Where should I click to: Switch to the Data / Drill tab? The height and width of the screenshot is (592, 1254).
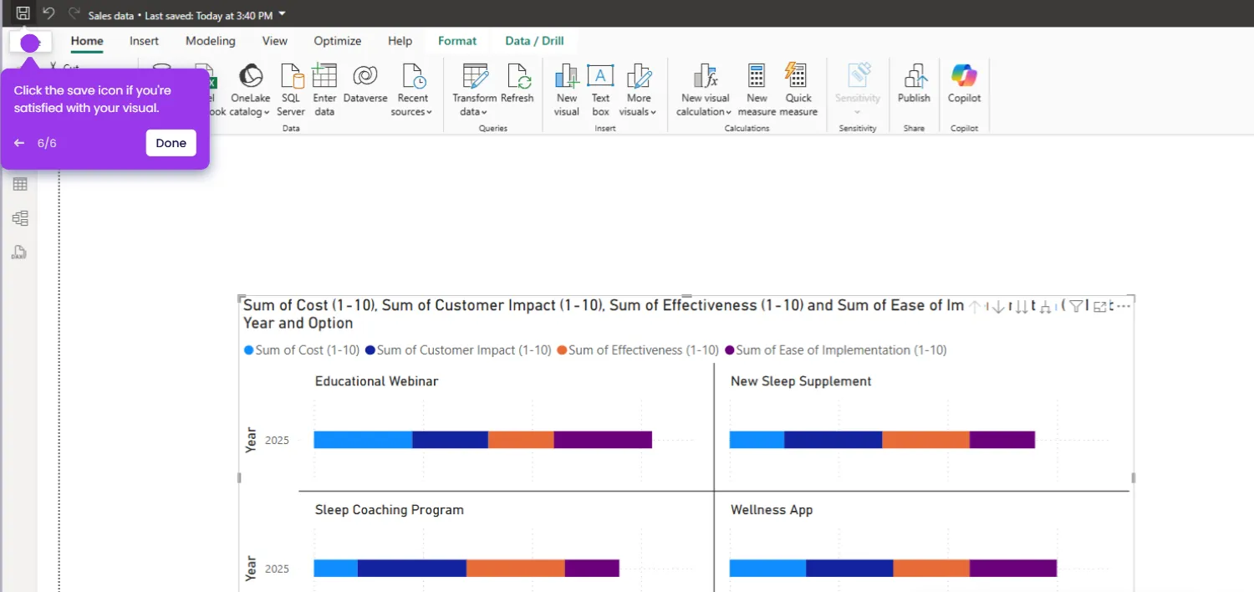pyautogui.click(x=534, y=41)
